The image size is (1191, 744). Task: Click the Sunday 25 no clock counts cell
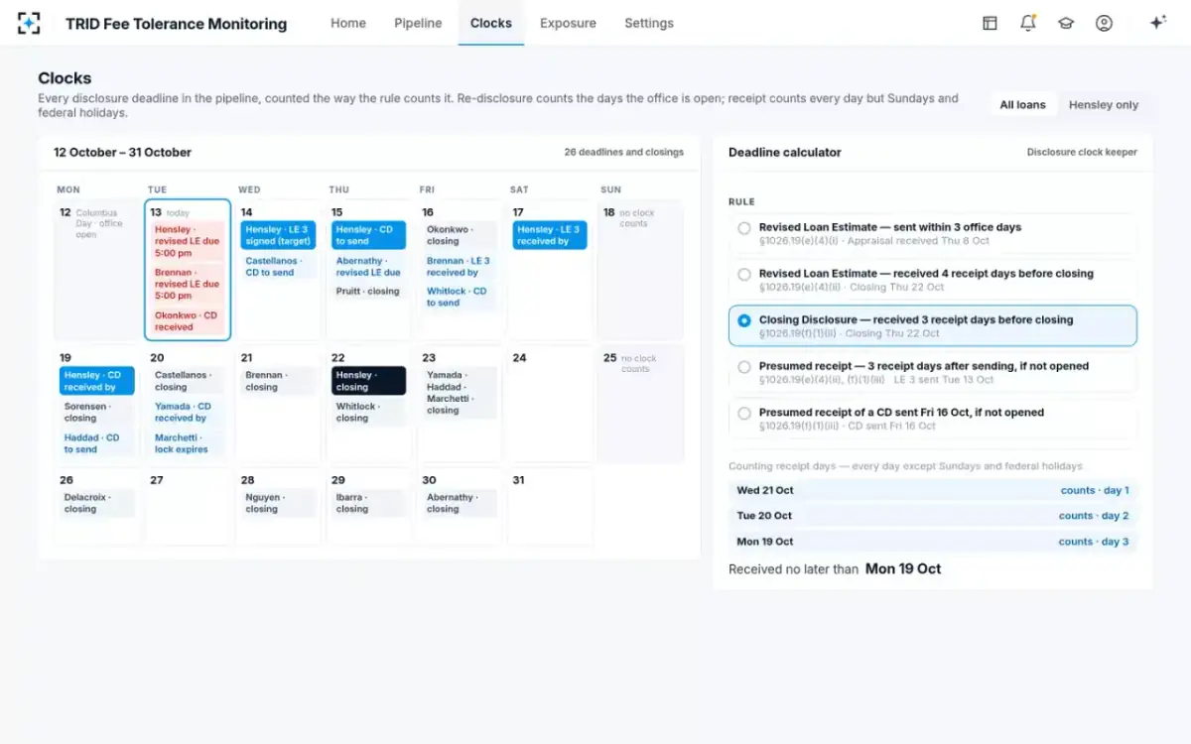click(x=640, y=404)
